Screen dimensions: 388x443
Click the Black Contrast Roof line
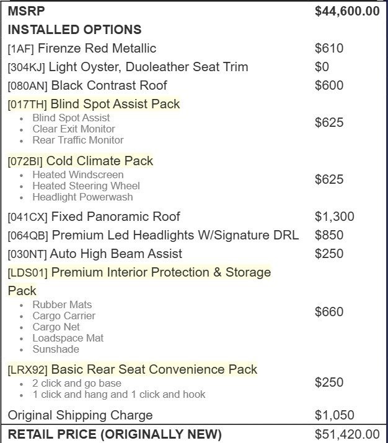coord(109,85)
